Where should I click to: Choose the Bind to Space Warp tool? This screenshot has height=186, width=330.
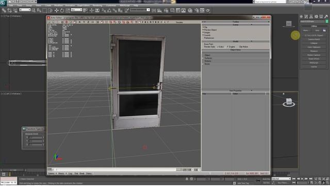tap(15, 10)
